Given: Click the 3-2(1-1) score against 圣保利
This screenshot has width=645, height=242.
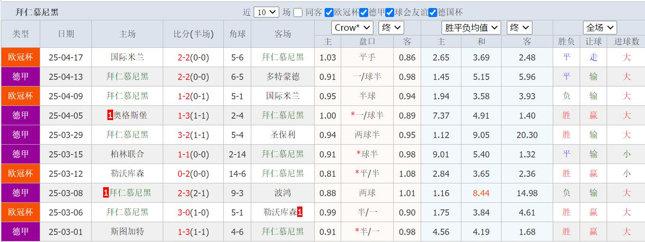Looking at the screenshot, I should pyautogui.click(x=193, y=135).
